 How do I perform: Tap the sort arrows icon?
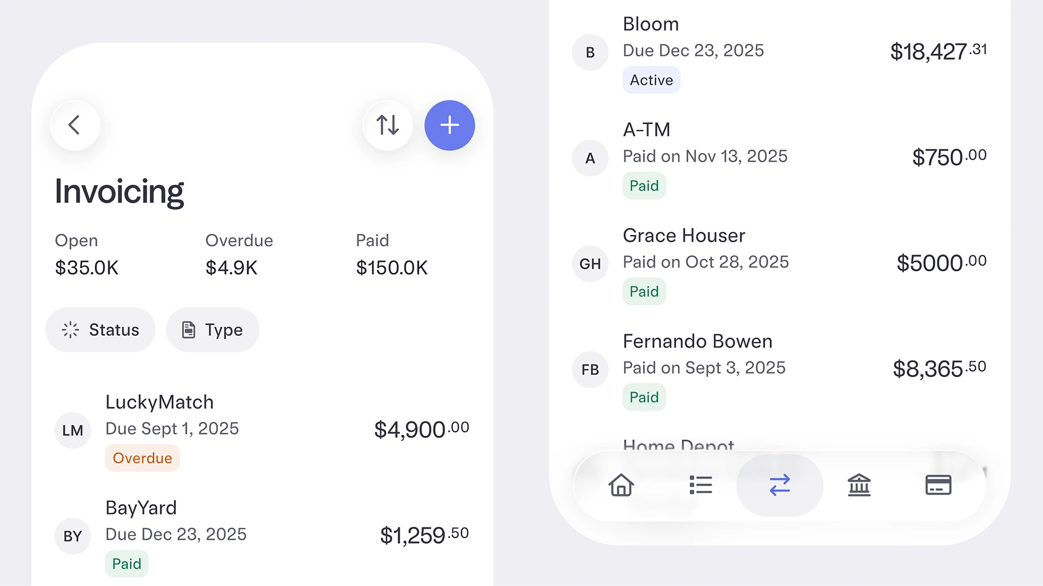pos(387,125)
